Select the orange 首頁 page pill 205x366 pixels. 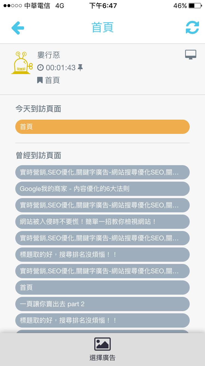coord(102,127)
